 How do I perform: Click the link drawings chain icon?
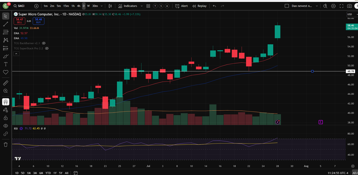tap(5, 134)
